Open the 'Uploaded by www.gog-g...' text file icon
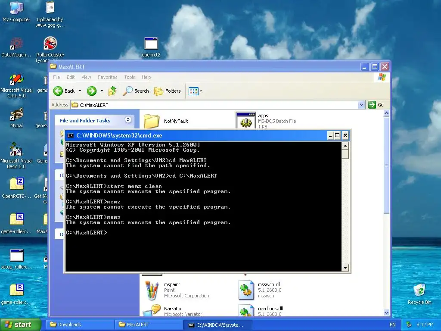Screen dimensions: 441x331 coord(50,14)
